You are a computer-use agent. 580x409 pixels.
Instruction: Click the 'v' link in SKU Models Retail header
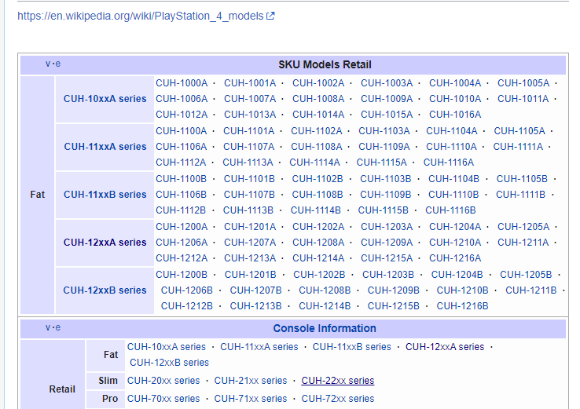point(48,64)
